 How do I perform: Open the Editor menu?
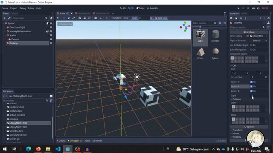tap(31, 8)
